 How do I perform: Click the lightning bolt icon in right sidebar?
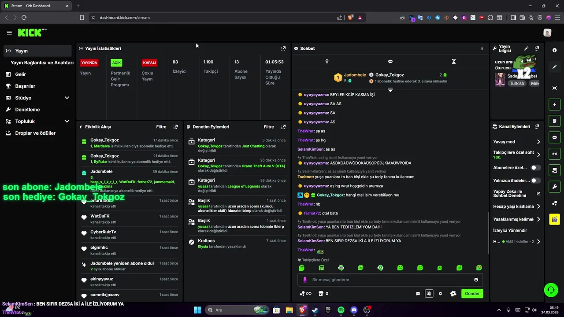[554, 105]
